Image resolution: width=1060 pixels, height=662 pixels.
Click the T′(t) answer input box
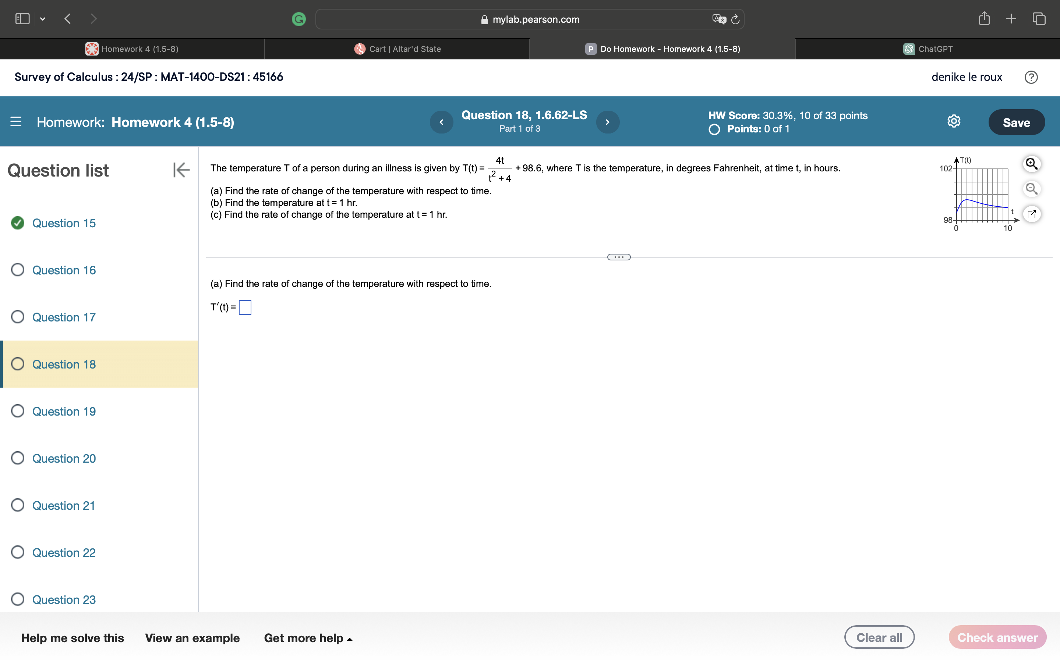point(245,307)
